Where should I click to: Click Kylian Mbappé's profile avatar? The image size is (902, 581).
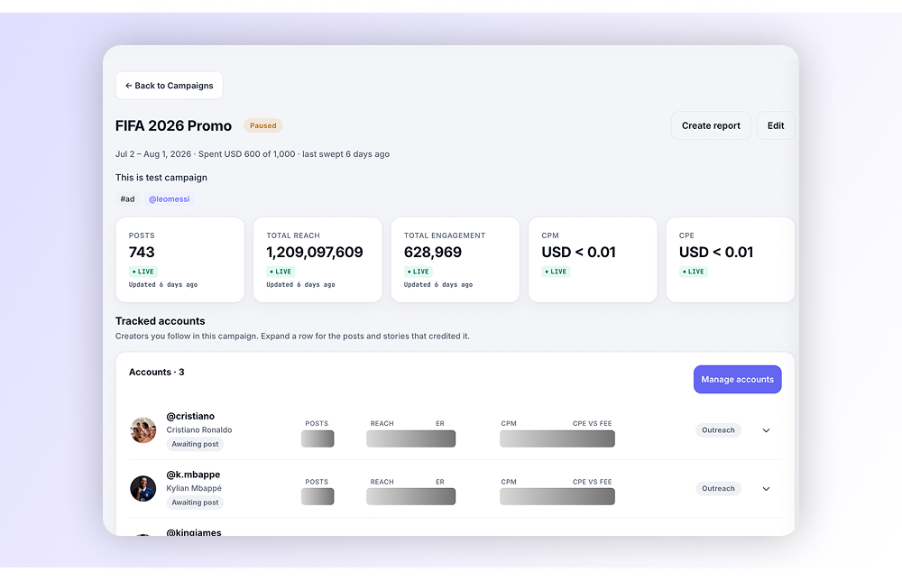point(143,488)
